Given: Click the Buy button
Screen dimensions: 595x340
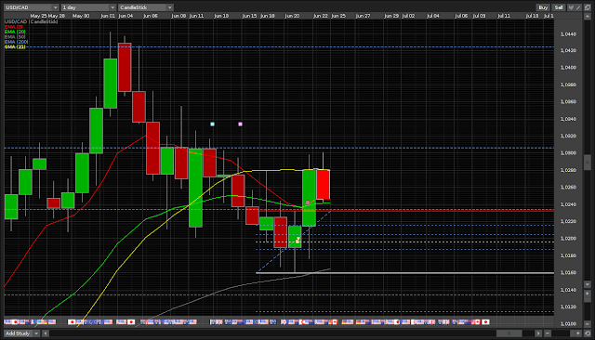Looking at the screenshot, I should tap(543, 7).
